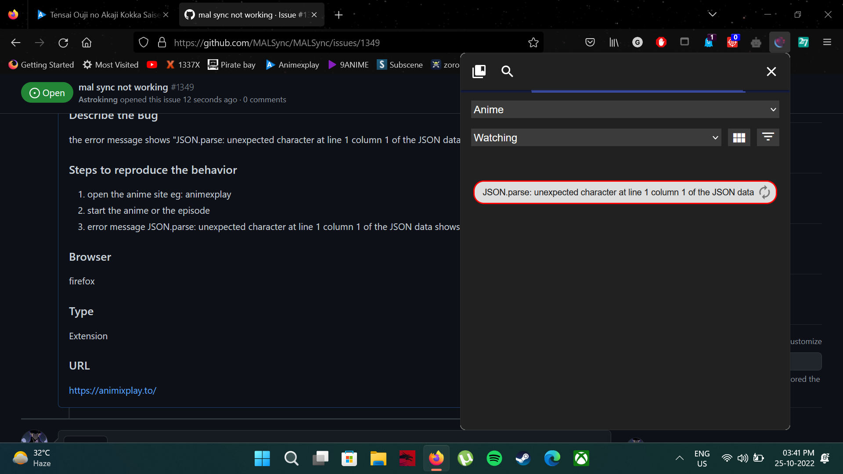Toggle tracking protection with the shield icon

coord(144,42)
